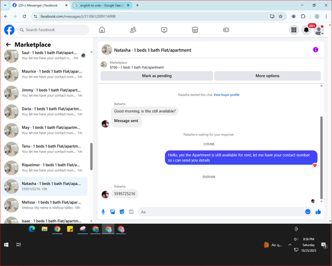Click the chat scrollbar thumb
The height and width of the screenshot is (266, 332).
[321, 158]
